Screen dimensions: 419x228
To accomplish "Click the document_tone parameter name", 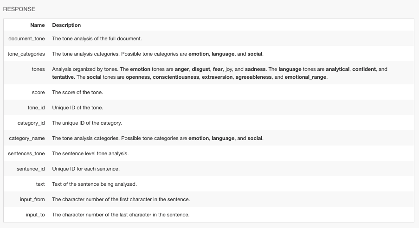I will coord(26,38).
